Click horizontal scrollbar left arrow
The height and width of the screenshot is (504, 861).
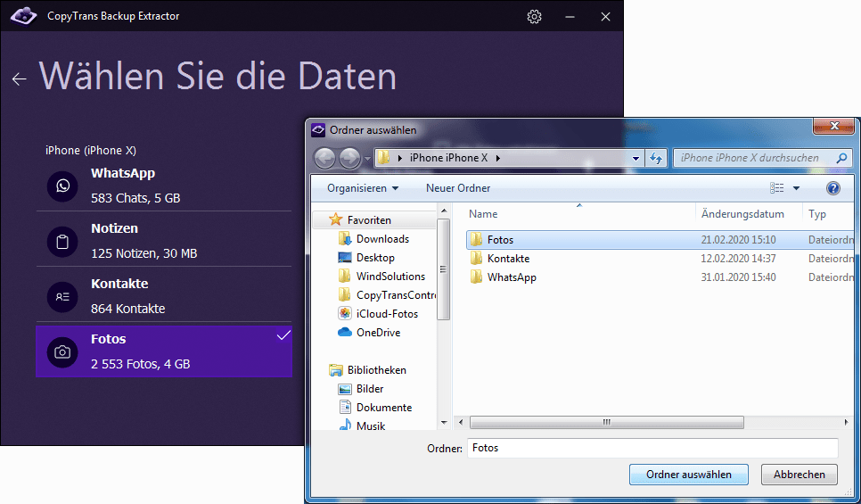461,422
